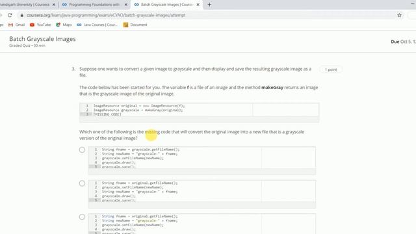Open the Document bookmark
Viewport: 416px width, 234px height.
coord(135,25)
